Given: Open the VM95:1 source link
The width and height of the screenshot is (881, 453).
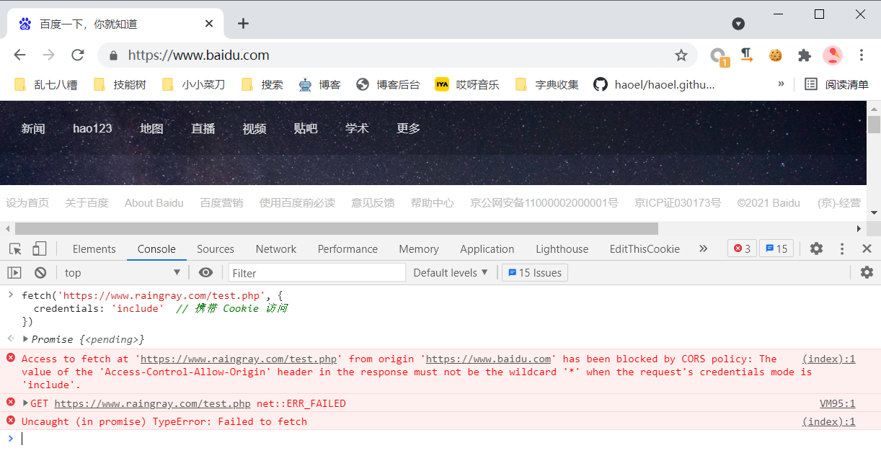Looking at the screenshot, I should tap(837, 403).
